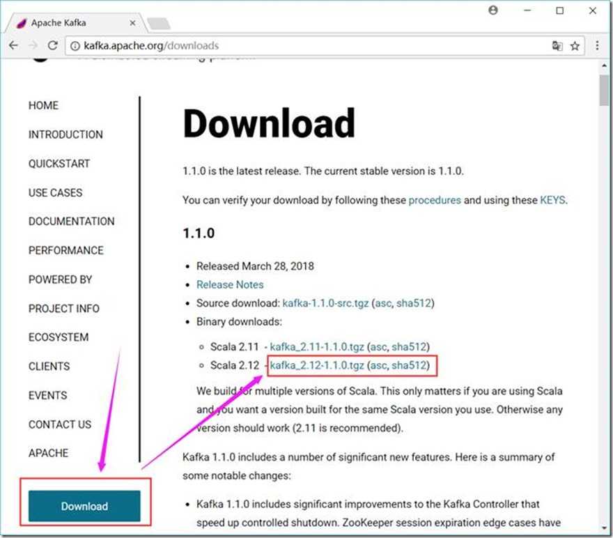Image resolution: width=613 pixels, height=538 pixels.
Task: Select the Apache Kafka tab
Action: (x=76, y=23)
